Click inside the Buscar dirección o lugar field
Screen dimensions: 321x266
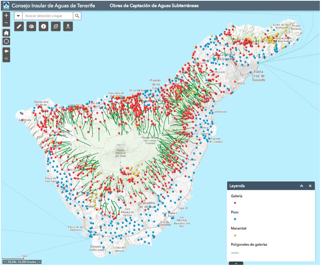[47, 16]
